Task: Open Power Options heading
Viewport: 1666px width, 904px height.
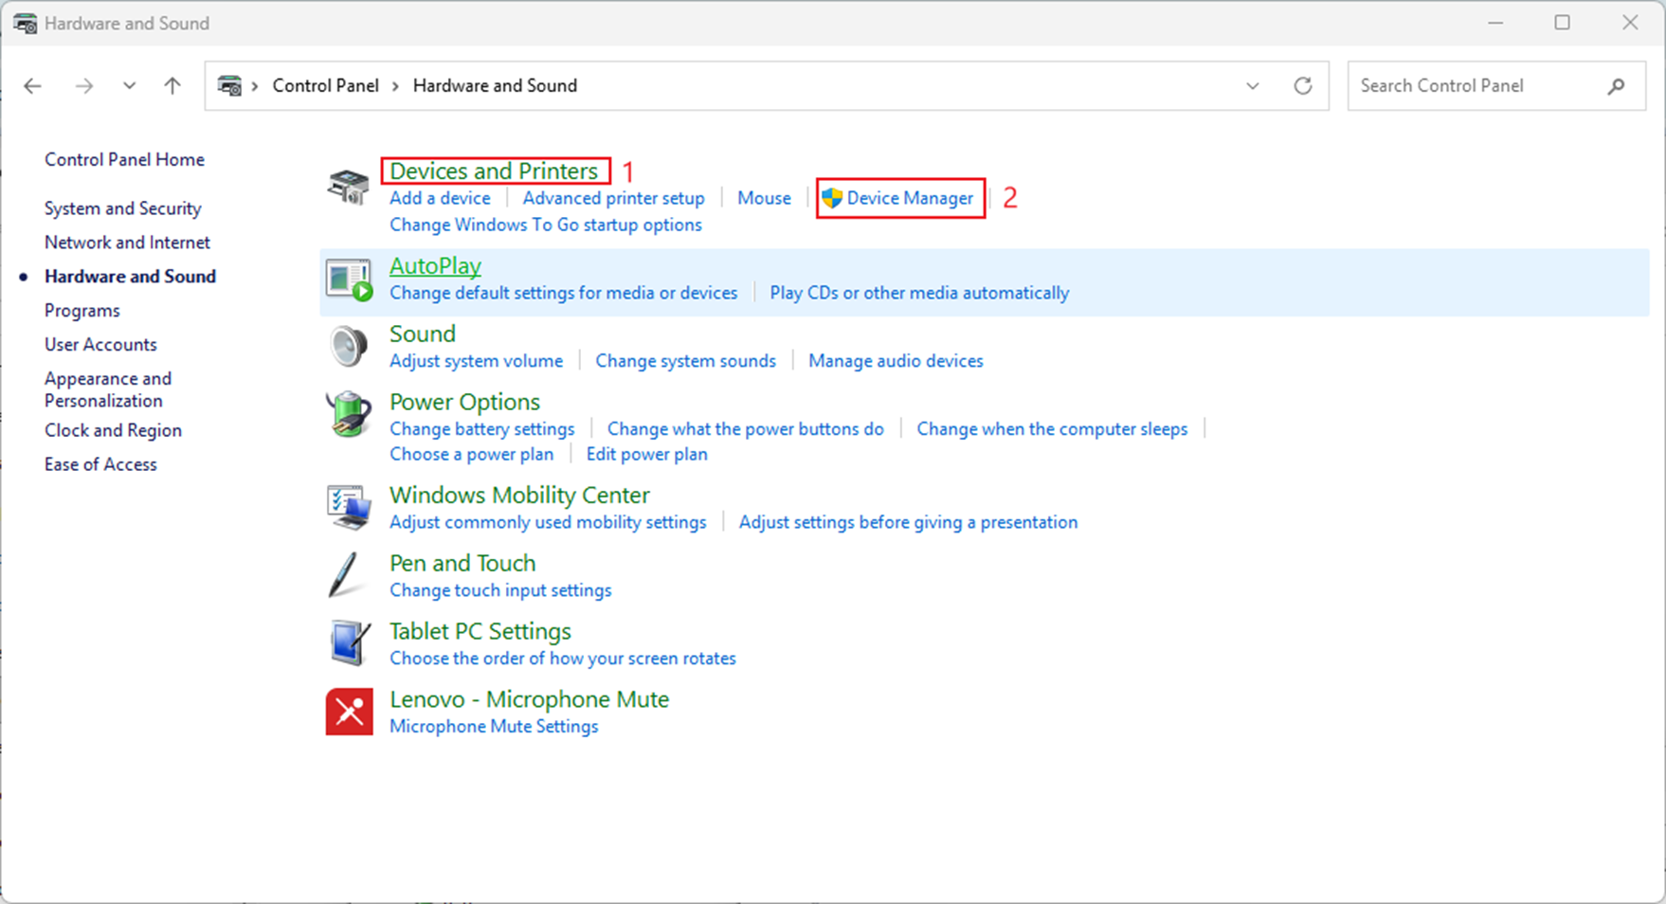Action: (x=464, y=402)
